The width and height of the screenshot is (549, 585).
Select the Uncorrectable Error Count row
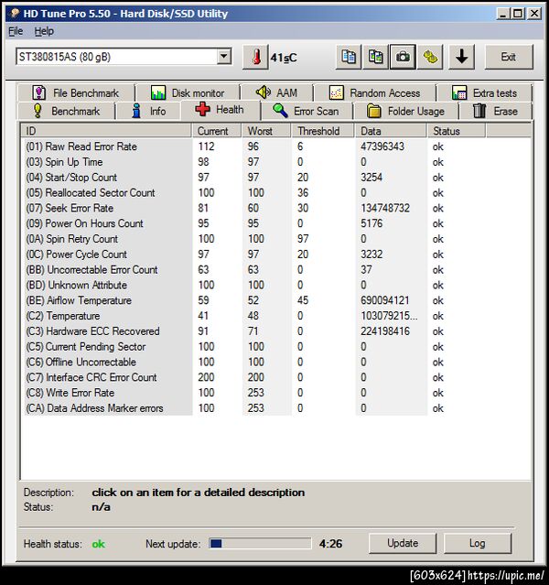pyautogui.click(x=275, y=270)
